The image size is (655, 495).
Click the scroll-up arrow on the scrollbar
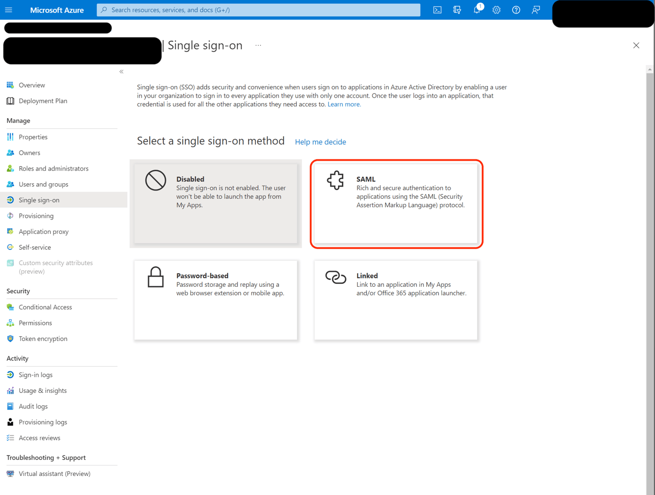coord(649,70)
